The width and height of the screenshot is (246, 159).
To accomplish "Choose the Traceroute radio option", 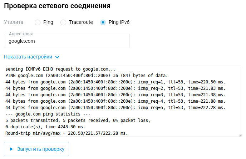I will (x=63, y=22).
